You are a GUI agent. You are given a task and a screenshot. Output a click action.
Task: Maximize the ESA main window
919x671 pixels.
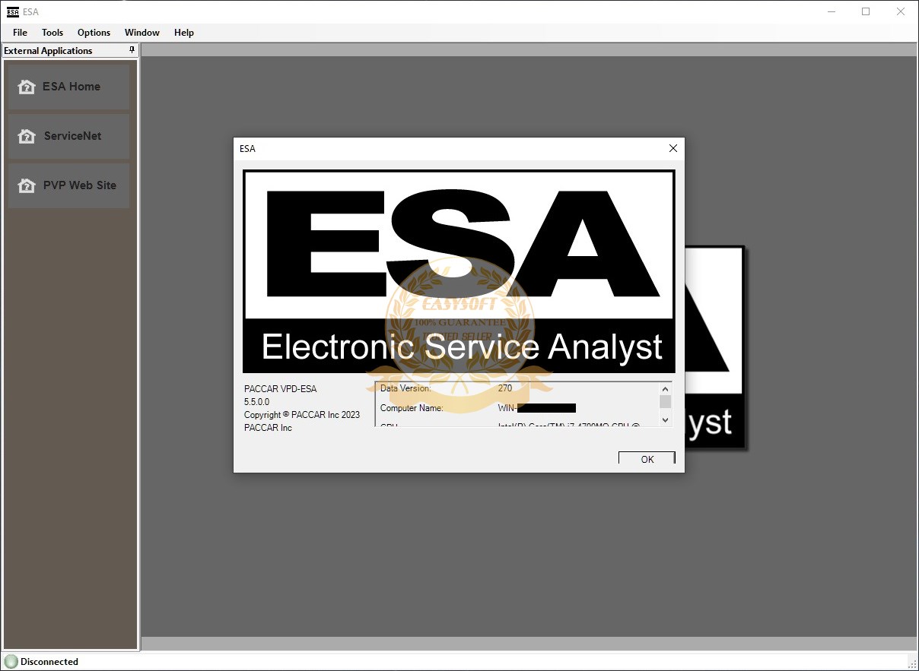pos(866,11)
